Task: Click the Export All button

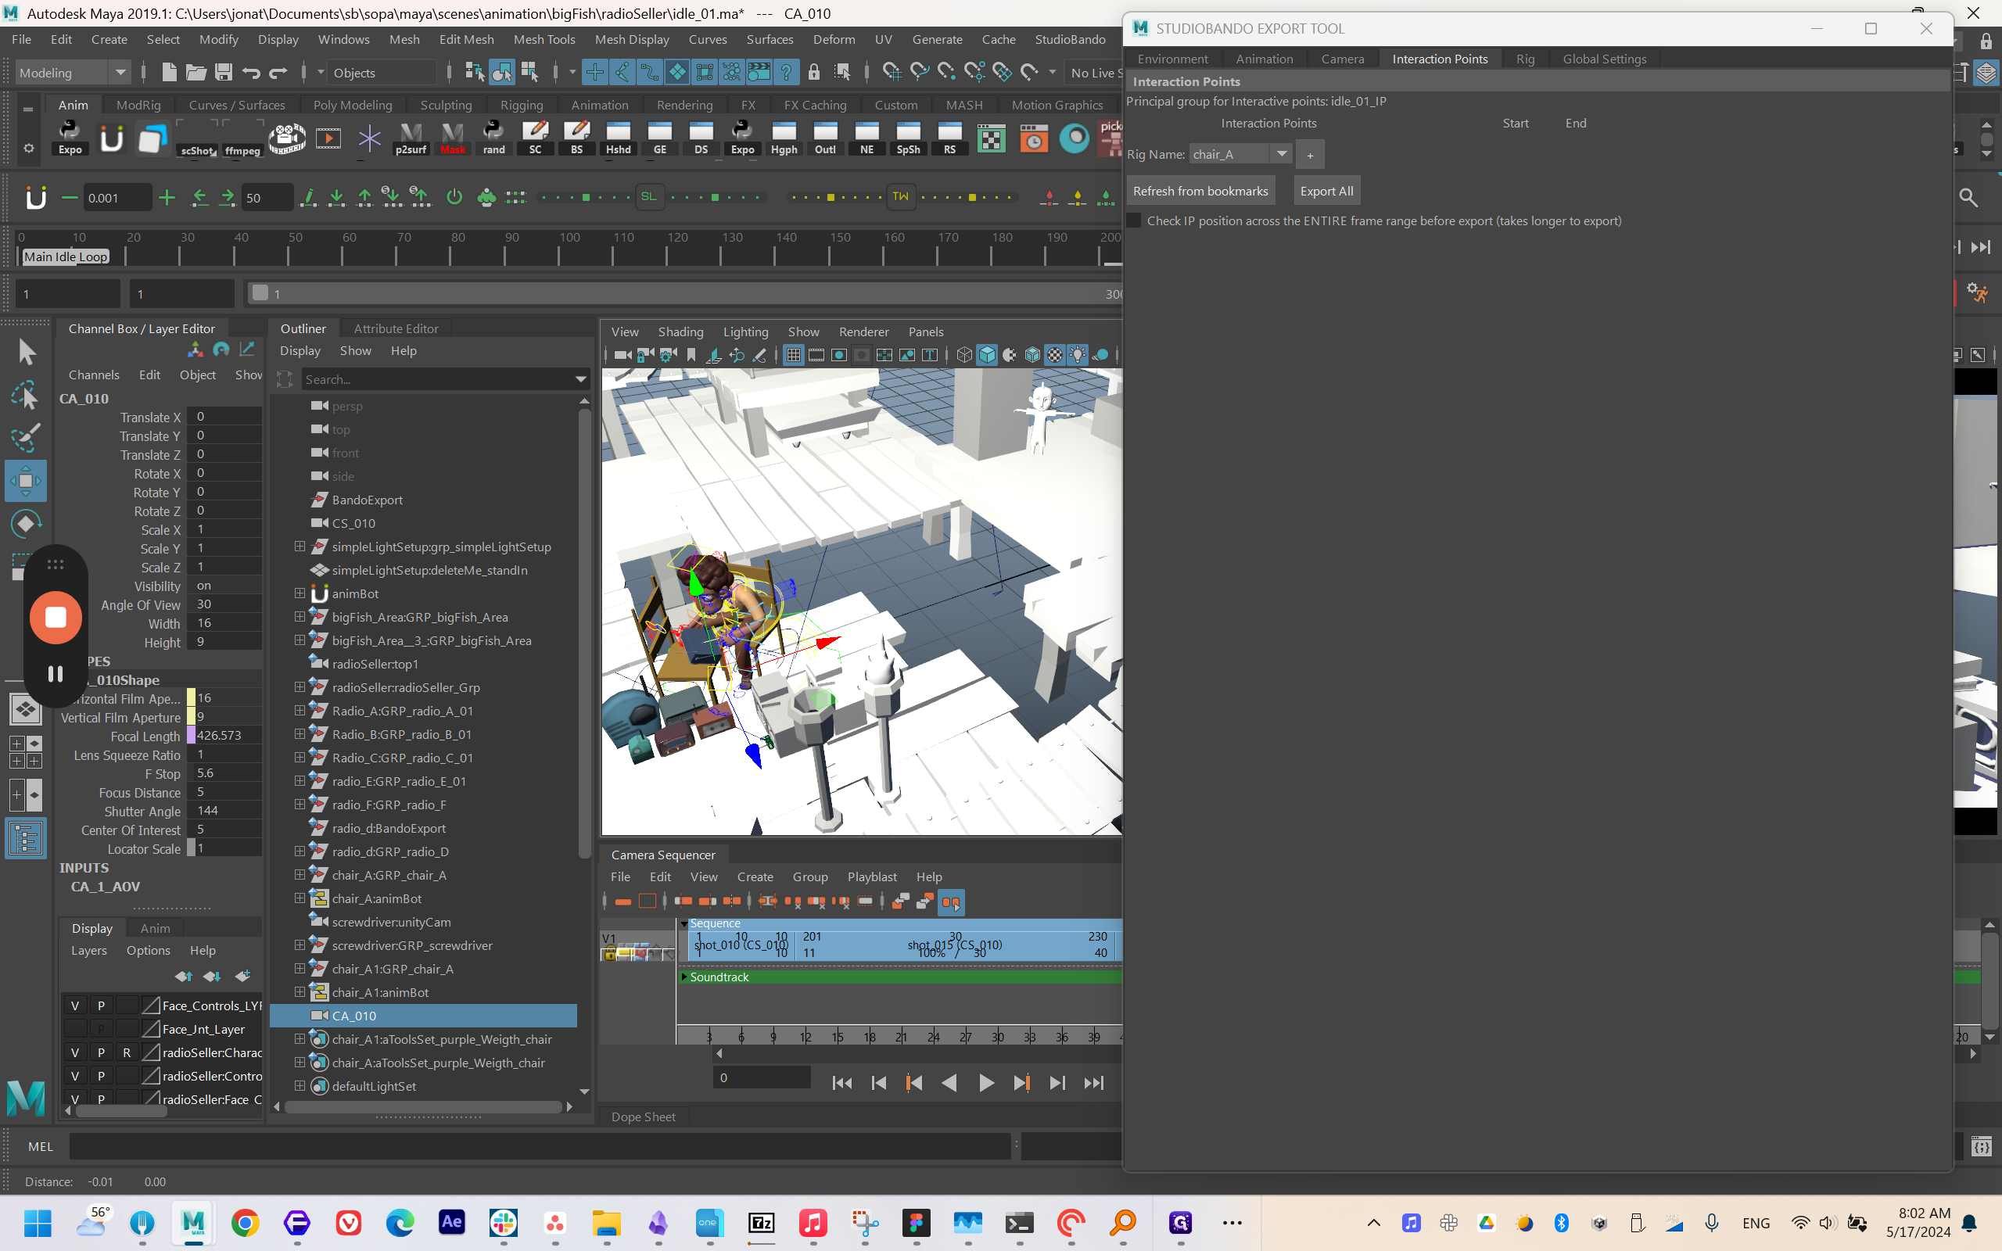Action: tap(1326, 190)
